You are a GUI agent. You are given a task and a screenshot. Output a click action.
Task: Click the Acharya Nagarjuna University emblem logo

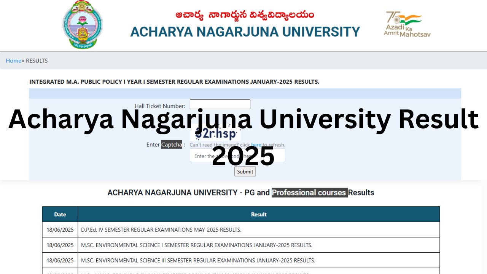[x=83, y=25]
